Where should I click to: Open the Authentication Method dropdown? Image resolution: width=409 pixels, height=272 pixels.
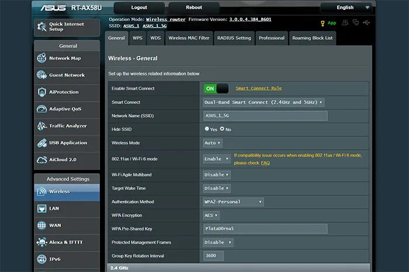click(x=233, y=202)
